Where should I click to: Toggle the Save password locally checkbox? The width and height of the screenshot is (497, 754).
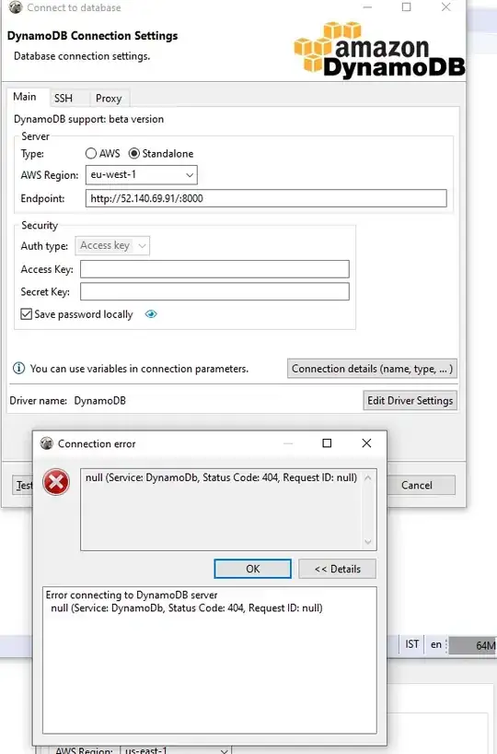point(27,314)
